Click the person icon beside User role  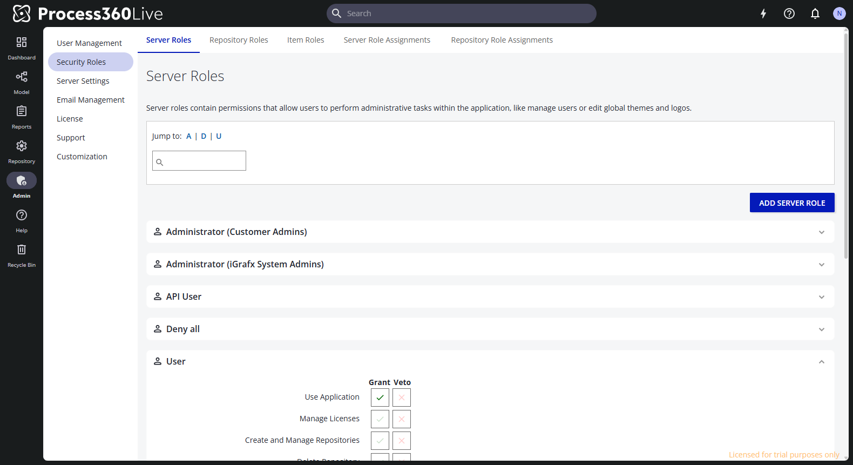[158, 361]
